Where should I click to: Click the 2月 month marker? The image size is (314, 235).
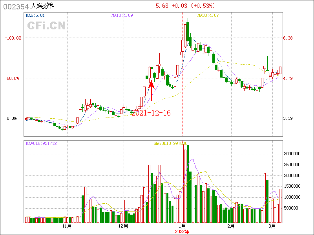pyautogui.click(x=231, y=226)
